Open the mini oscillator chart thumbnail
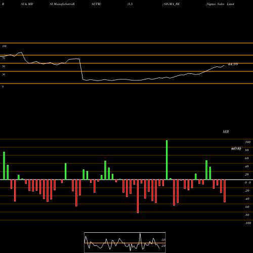The image size is (253, 253). pyautogui.click(x=125, y=242)
